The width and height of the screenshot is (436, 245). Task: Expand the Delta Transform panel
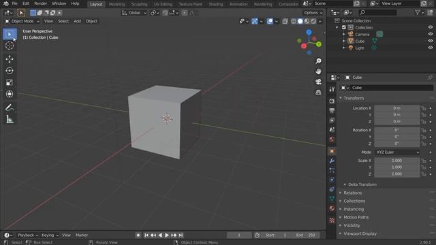[360, 184]
